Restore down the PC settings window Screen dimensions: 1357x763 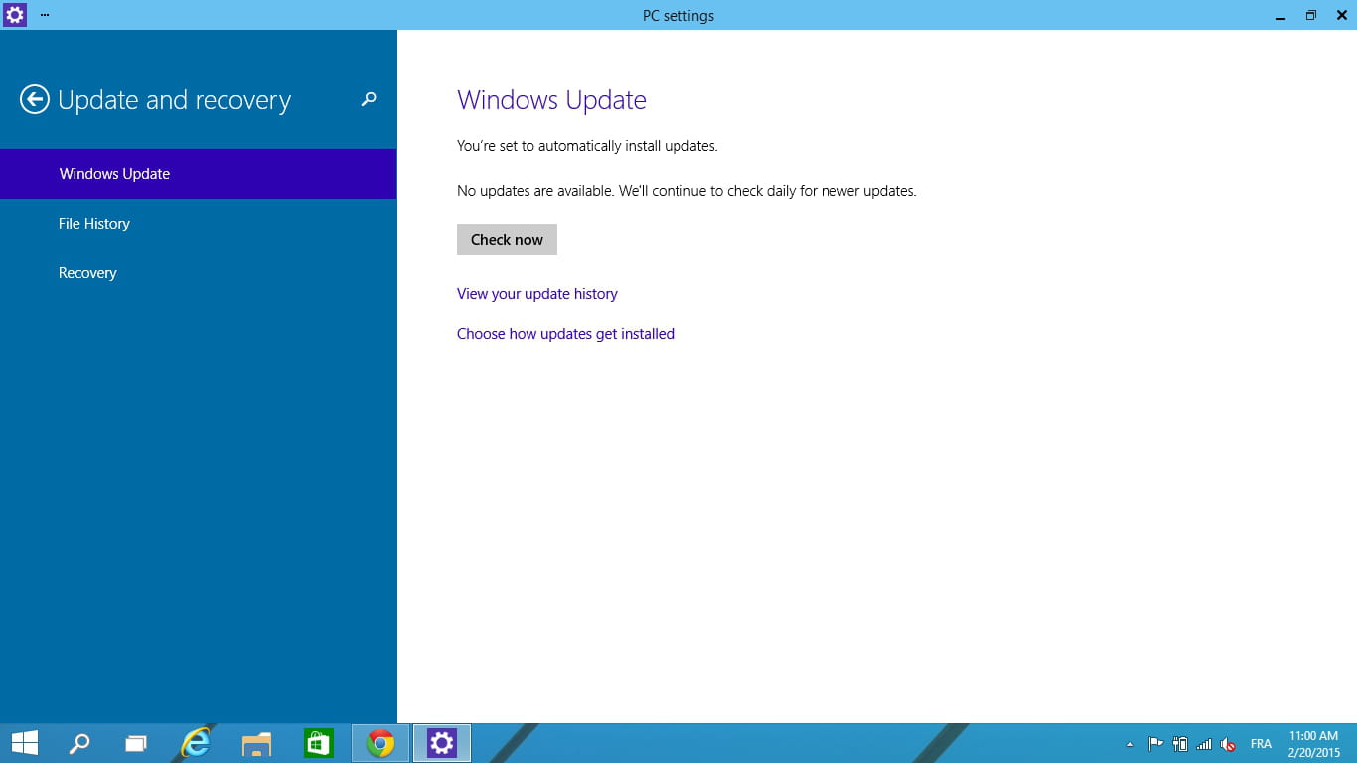1310,15
